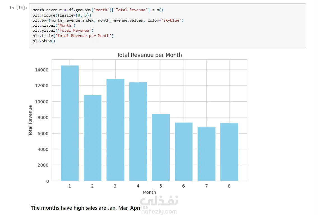
Task: Click the month 3 revenue bar
Action: pyautogui.click(x=115, y=130)
